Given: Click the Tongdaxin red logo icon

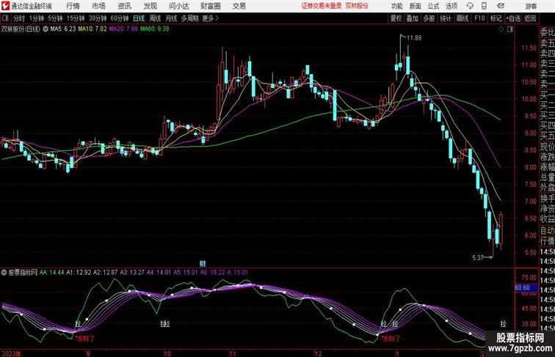Looking at the screenshot, I should tap(5, 6).
